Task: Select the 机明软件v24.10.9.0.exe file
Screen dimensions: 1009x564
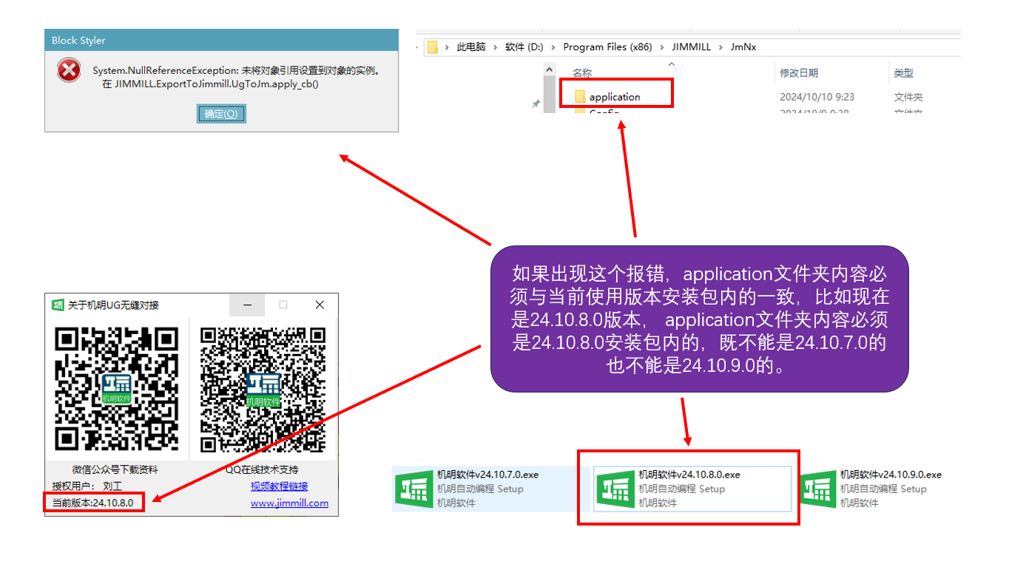Action: click(872, 489)
